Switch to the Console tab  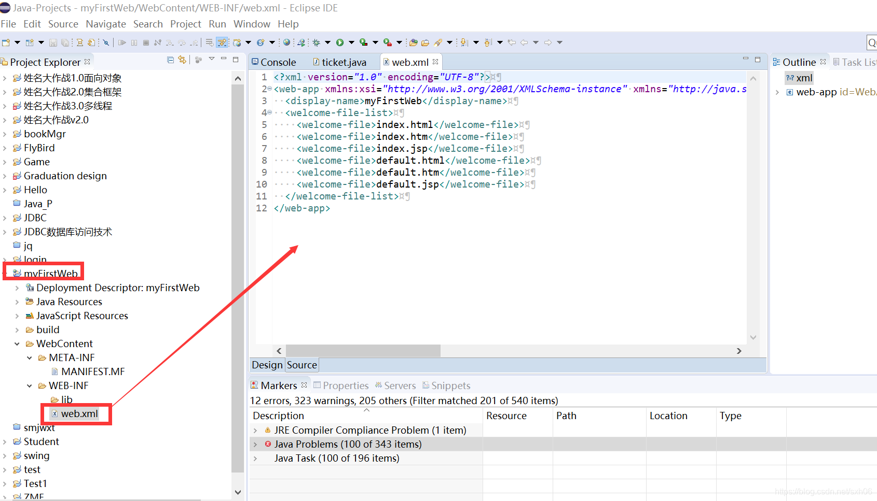[x=273, y=62]
